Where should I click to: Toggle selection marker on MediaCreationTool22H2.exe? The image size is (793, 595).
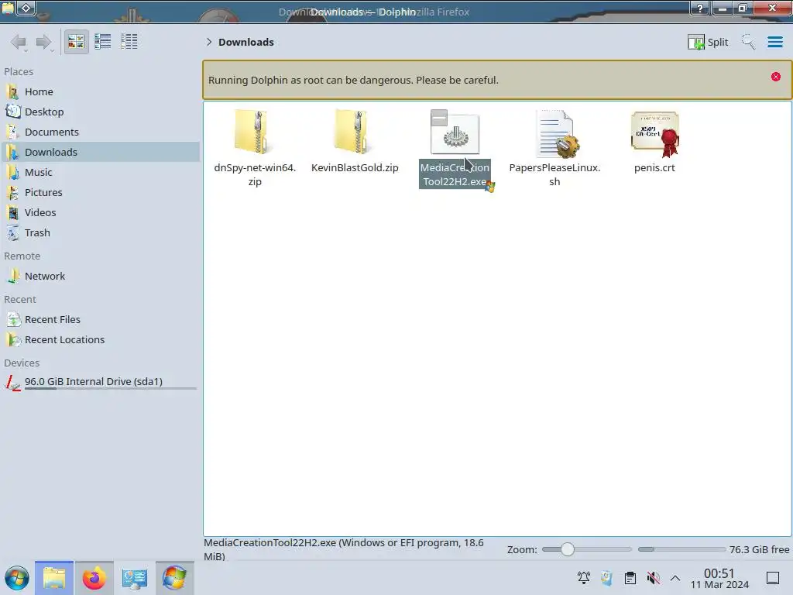click(439, 118)
